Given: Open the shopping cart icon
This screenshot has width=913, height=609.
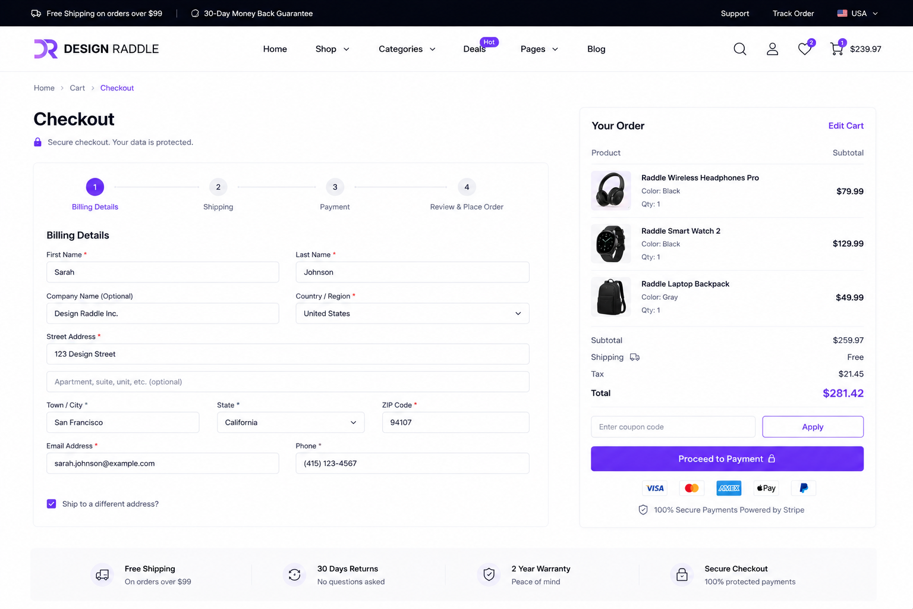Looking at the screenshot, I should click(x=837, y=49).
